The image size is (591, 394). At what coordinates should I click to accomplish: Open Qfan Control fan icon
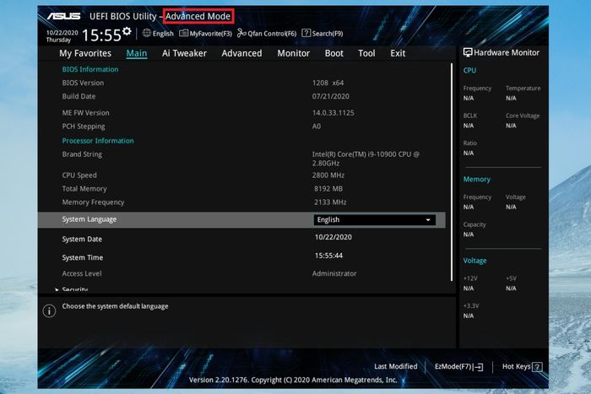241,33
